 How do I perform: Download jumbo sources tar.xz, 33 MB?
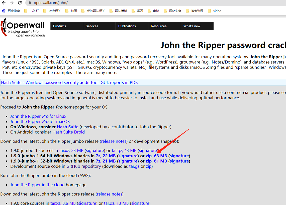[71, 150]
